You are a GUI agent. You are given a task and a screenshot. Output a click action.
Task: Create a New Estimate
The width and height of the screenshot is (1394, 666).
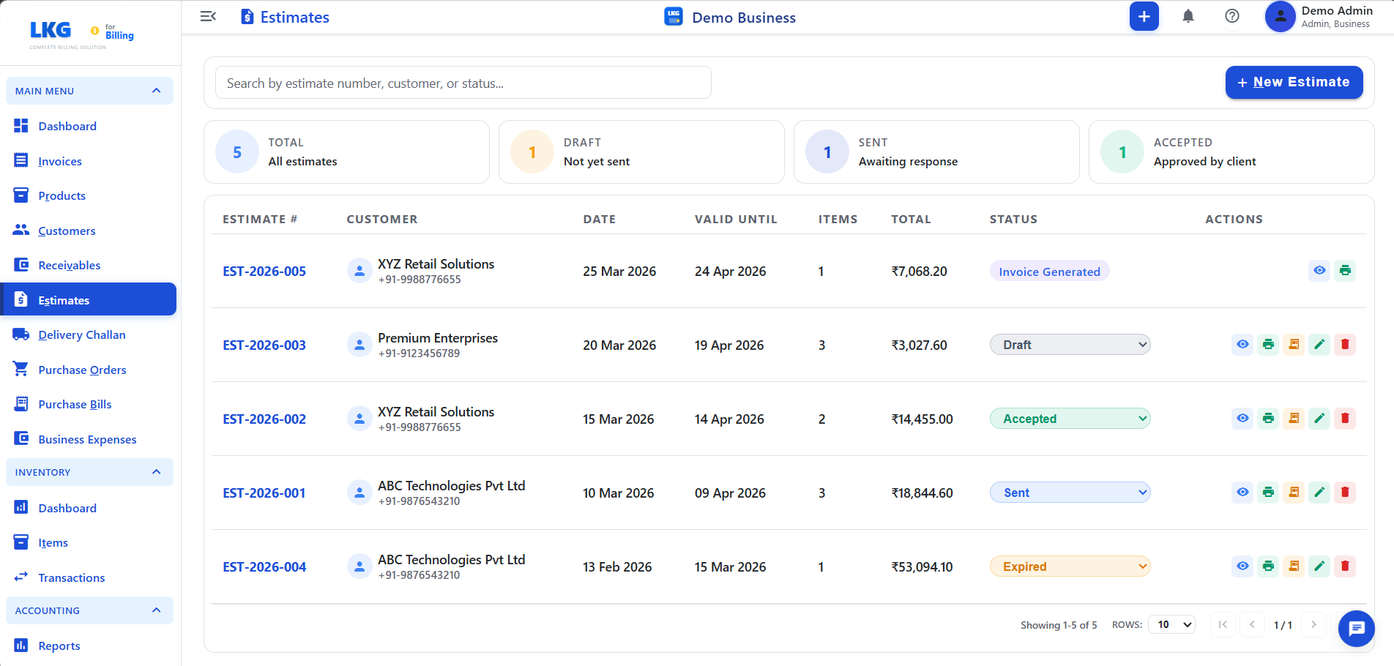(1294, 82)
